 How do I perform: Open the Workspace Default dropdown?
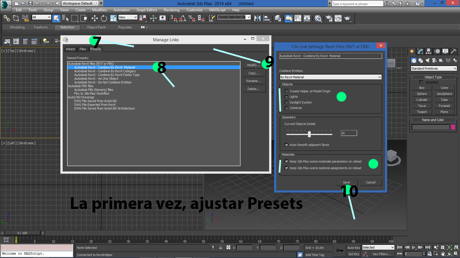coord(80,3)
